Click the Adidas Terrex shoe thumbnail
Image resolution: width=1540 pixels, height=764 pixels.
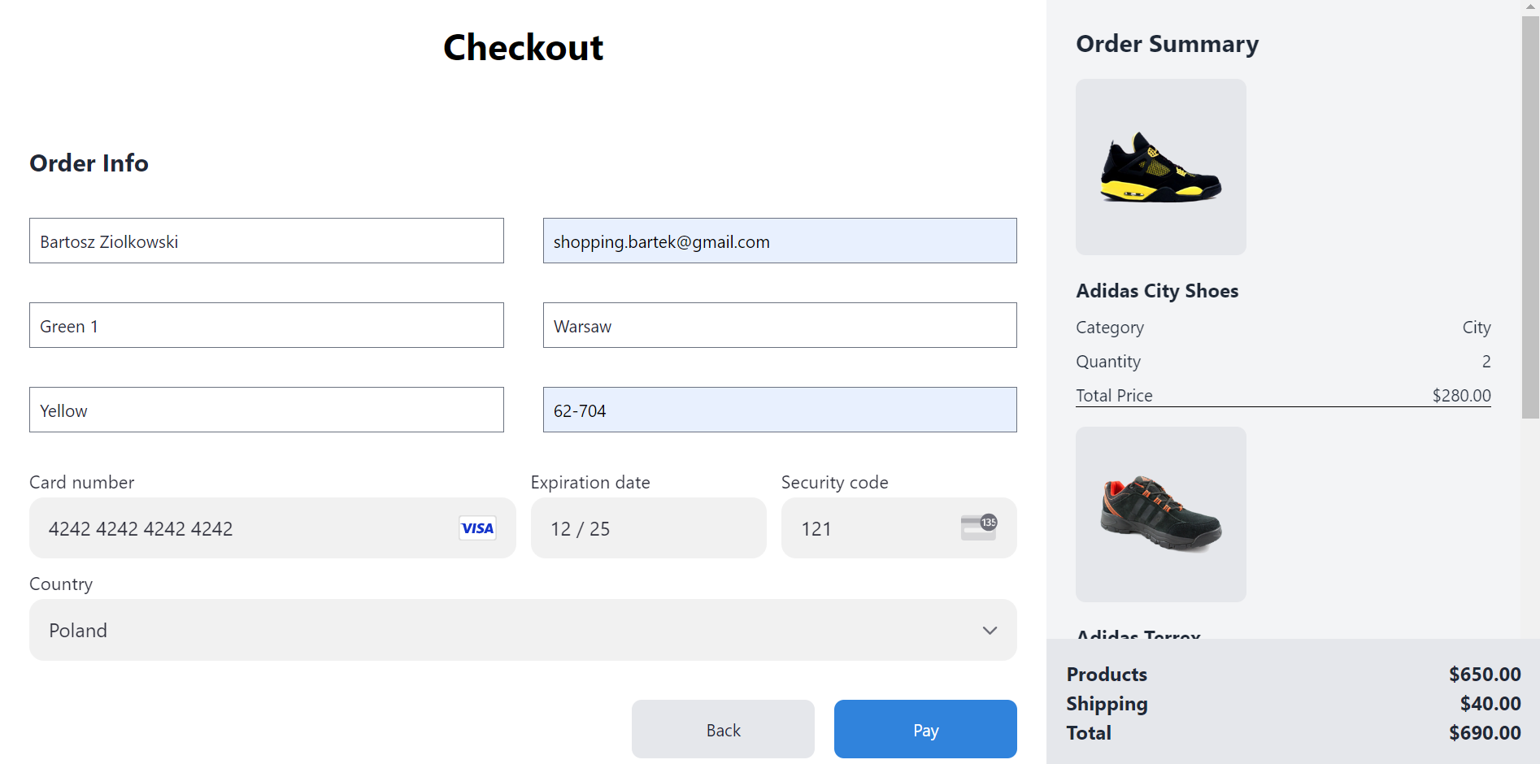tap(1160, 514)
